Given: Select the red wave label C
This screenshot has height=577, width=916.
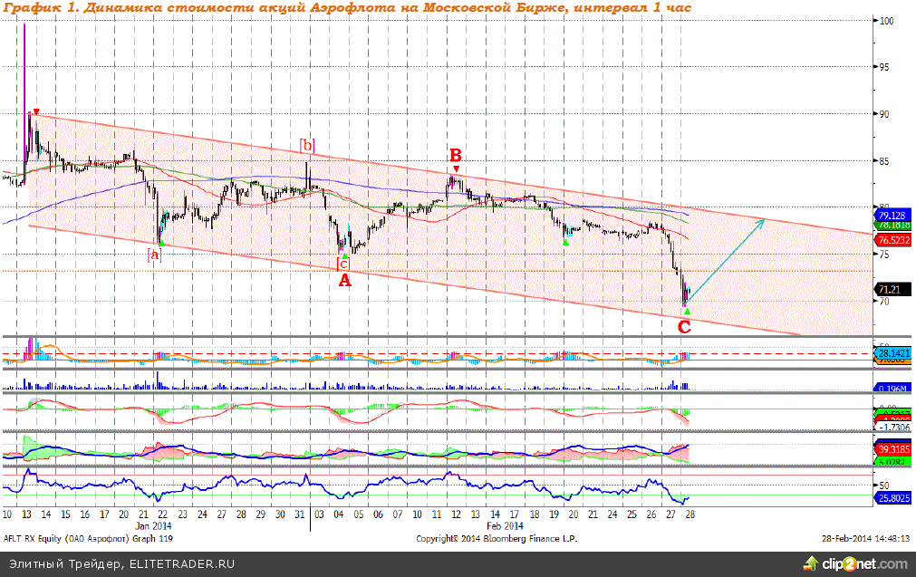Looking at the screenshot, I should click(x=685, y=326).
